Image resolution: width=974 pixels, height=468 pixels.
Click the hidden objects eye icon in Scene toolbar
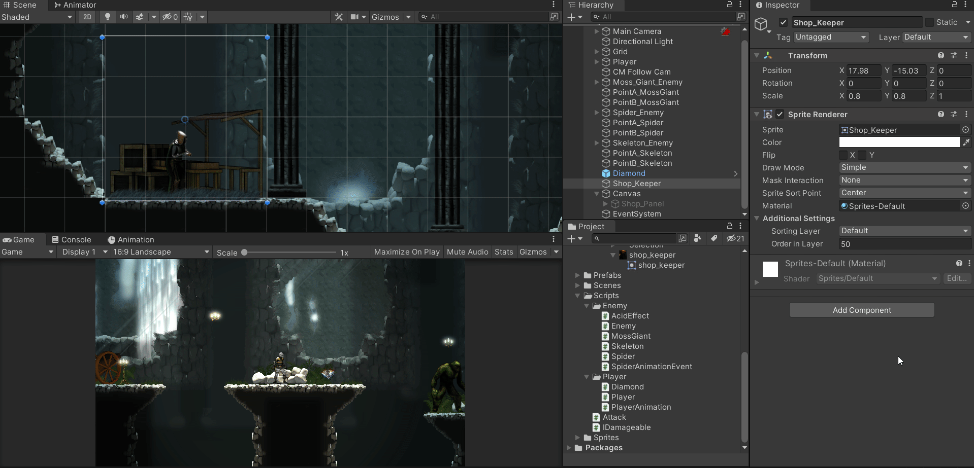pyautogui.click(x=170, y=17)
